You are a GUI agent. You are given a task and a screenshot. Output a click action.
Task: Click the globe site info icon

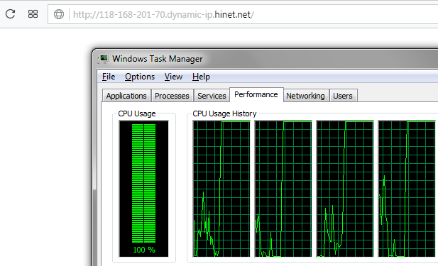pos(59,14)
